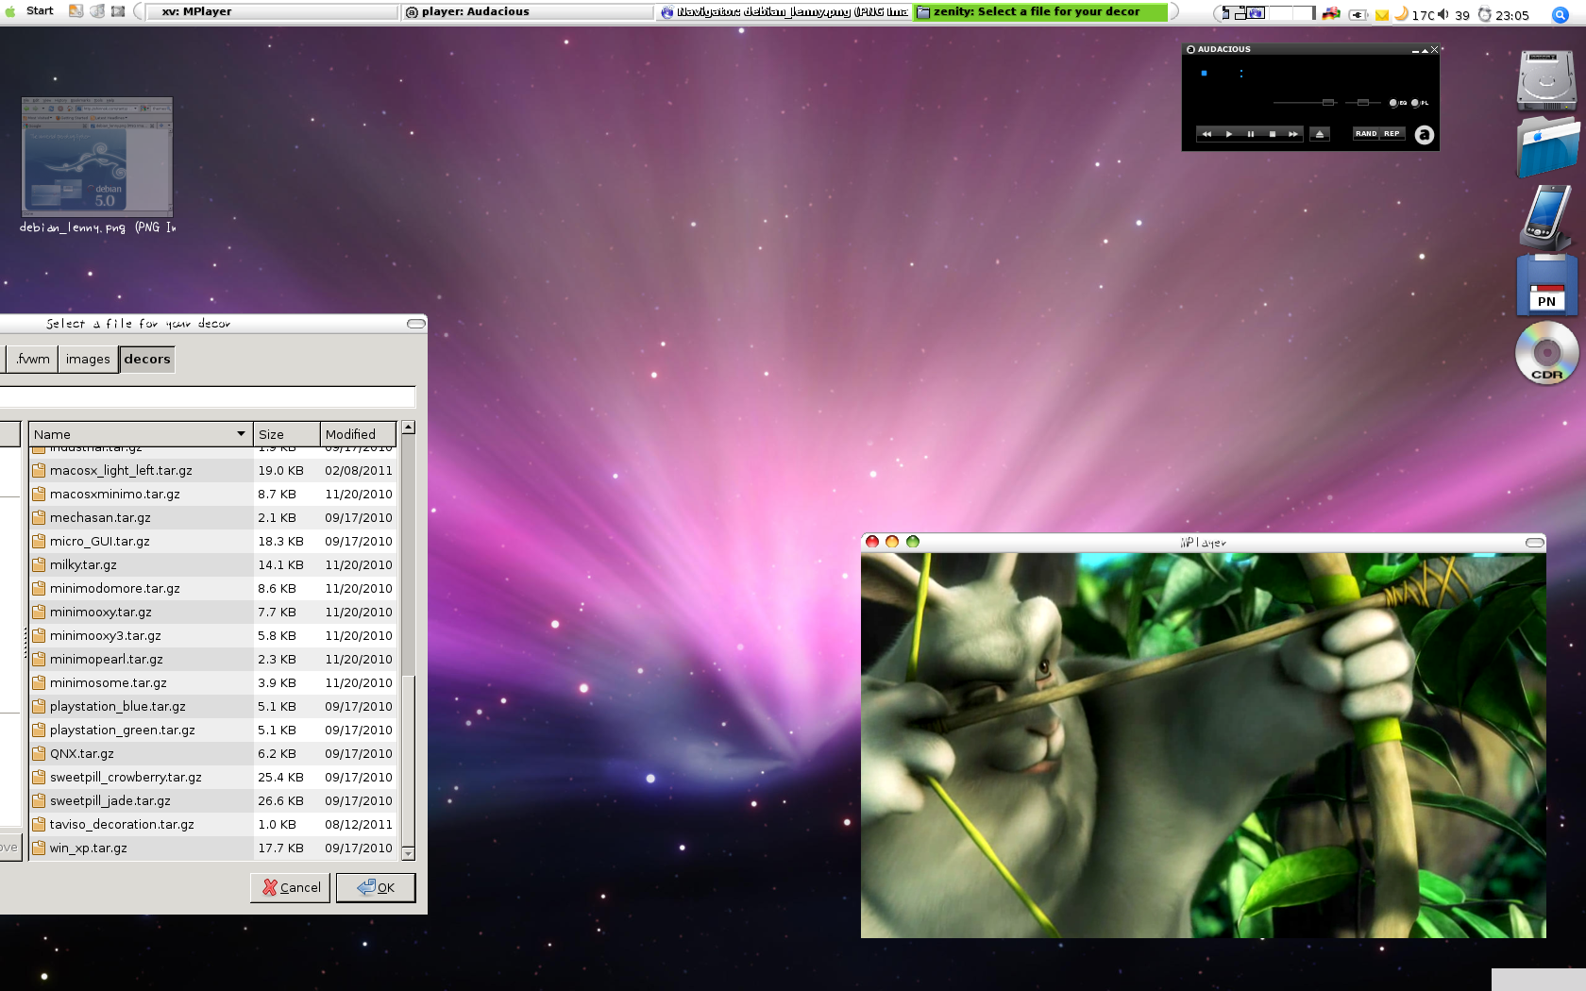Click the battery power plug icon
Image resolution: width=1586 pixels, height=991 pixels.
1358,14
